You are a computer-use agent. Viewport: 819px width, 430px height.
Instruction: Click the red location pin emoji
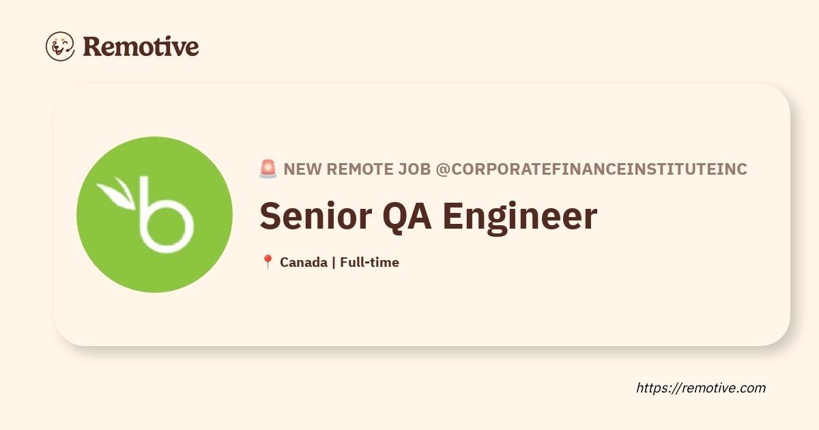[268, 262]
